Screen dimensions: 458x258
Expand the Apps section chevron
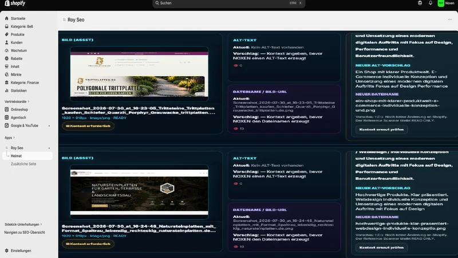pos(14,138)
